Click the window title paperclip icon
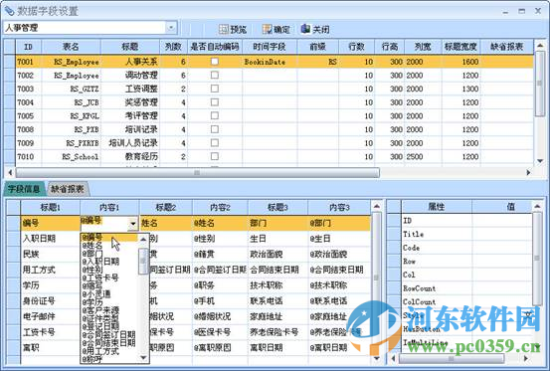This screenshot has height=371, width=550. 9,11
